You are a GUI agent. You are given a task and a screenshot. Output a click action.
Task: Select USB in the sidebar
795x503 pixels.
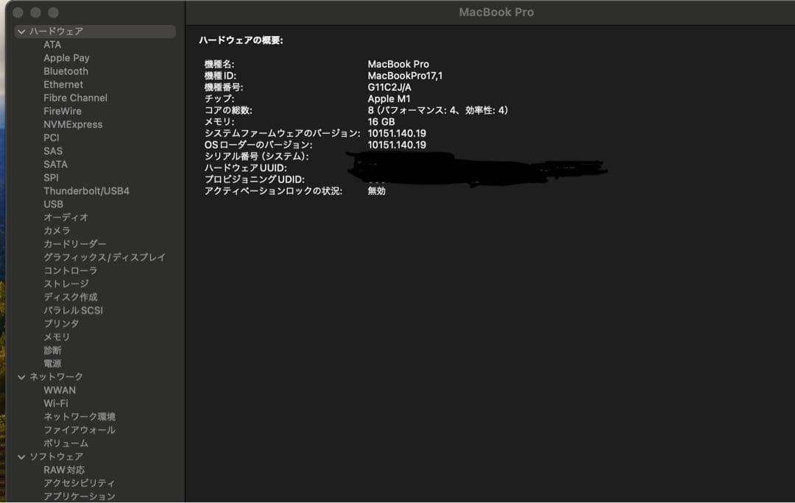tap(53, 204)
